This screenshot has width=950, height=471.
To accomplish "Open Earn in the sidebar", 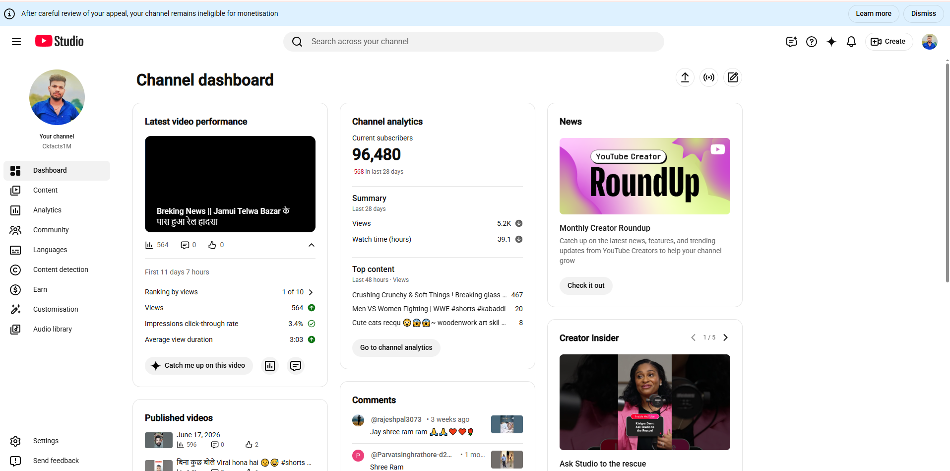I will 57,290.
